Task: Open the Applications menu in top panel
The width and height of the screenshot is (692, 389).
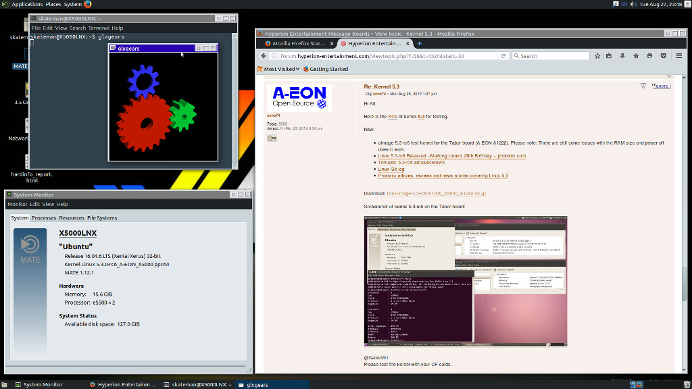Action: point(27,4)
